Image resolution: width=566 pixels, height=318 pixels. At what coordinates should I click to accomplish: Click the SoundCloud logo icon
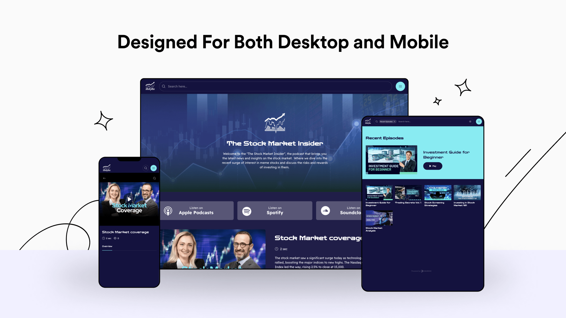click(x=325, y=211)
